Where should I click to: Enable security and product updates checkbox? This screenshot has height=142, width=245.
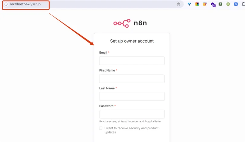coord(101,128)
